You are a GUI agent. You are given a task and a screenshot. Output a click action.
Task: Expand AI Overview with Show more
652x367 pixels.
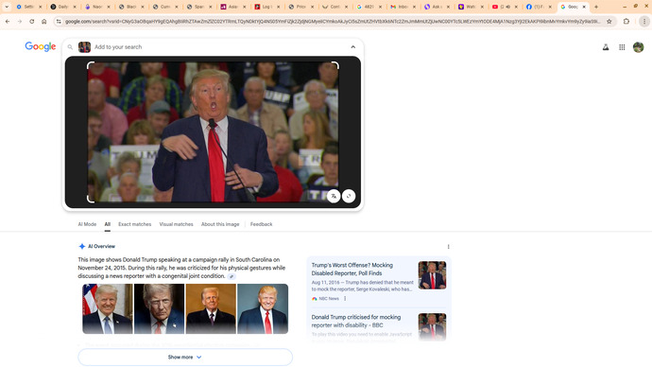[185, 357]
